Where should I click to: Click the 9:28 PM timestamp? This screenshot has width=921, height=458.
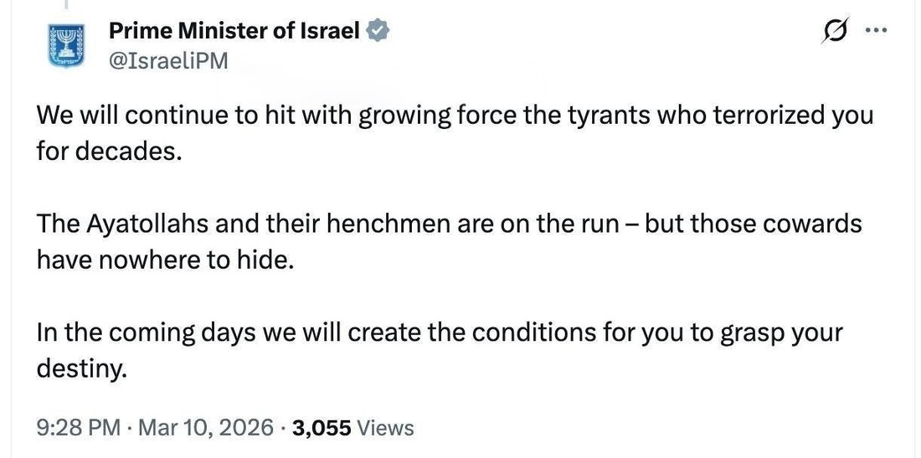79,428
